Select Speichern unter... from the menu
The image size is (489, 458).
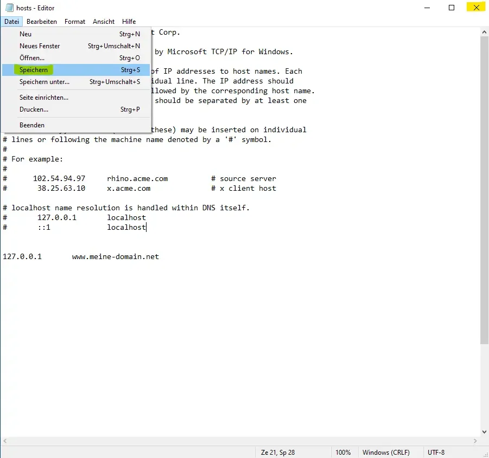point(45,82)
